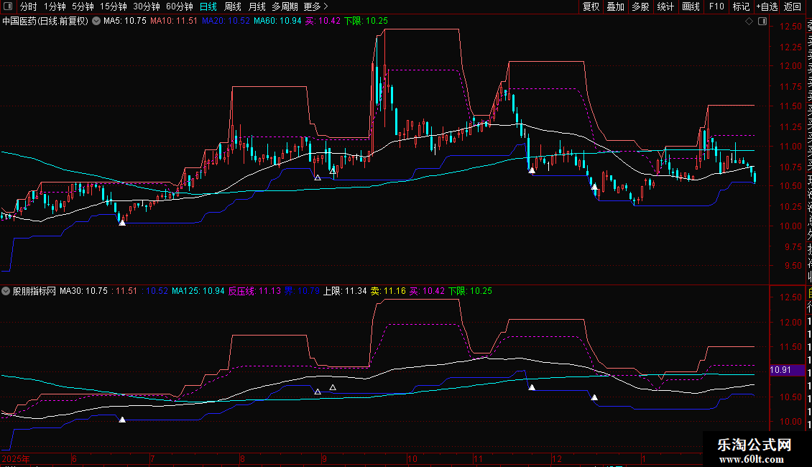Select the 周线 weekly period tab

[233, 6]
